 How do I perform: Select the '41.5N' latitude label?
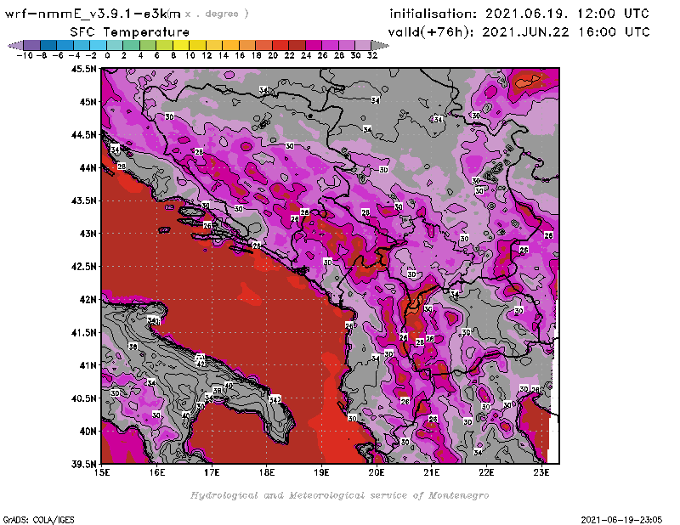(x=83, y=332)
